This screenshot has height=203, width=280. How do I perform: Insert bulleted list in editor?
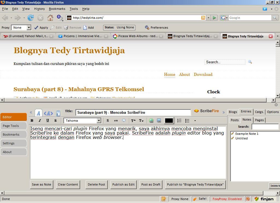187,121
